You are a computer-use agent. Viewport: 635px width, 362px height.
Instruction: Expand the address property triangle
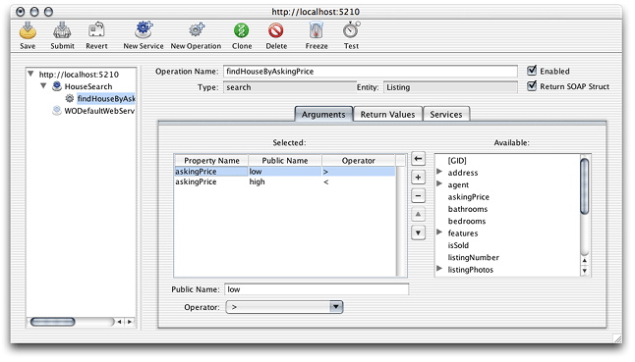point(439,172)
